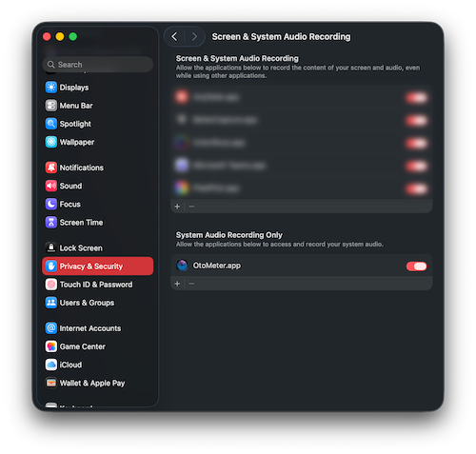This screenshot has height=454, width=476.
Task: Click the iCloud cloud icon
Action: pos(51,365)
